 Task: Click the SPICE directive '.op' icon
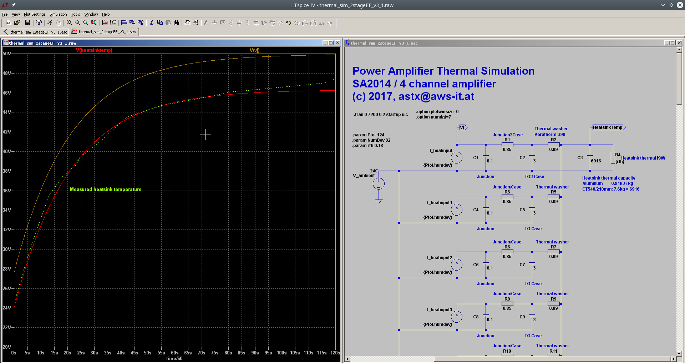click(330, 23)
